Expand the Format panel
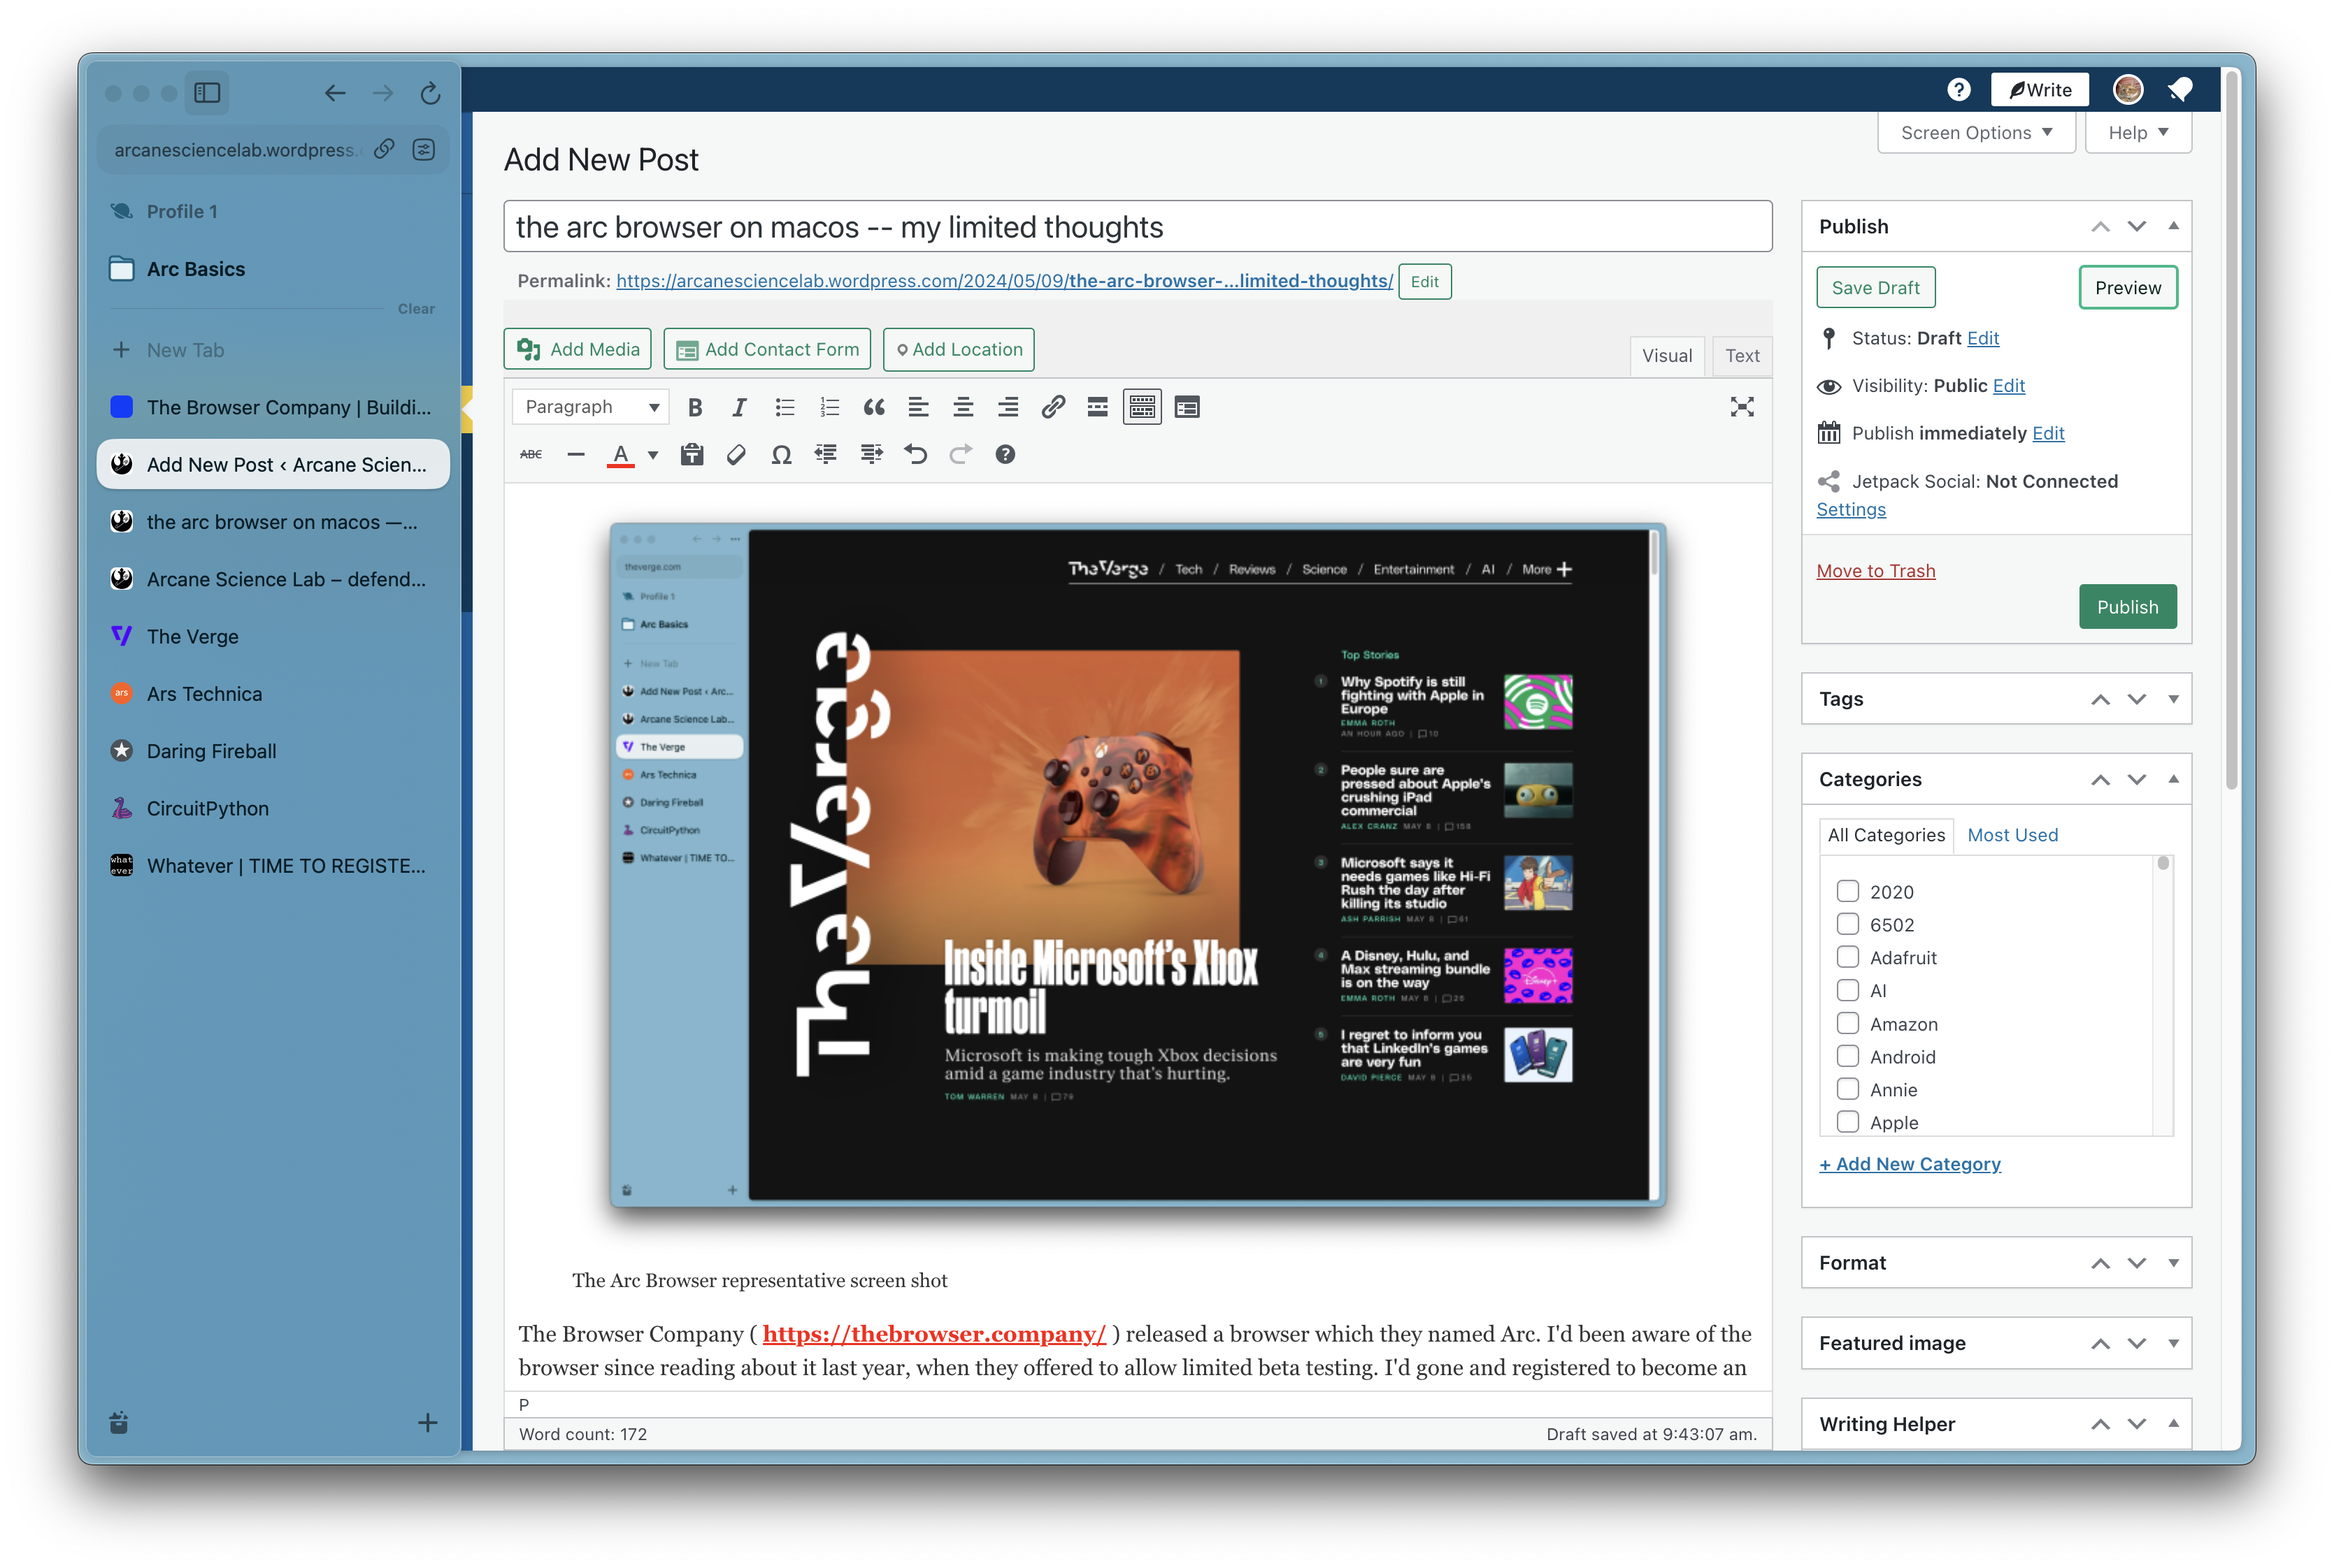 pos(2173,1263)
